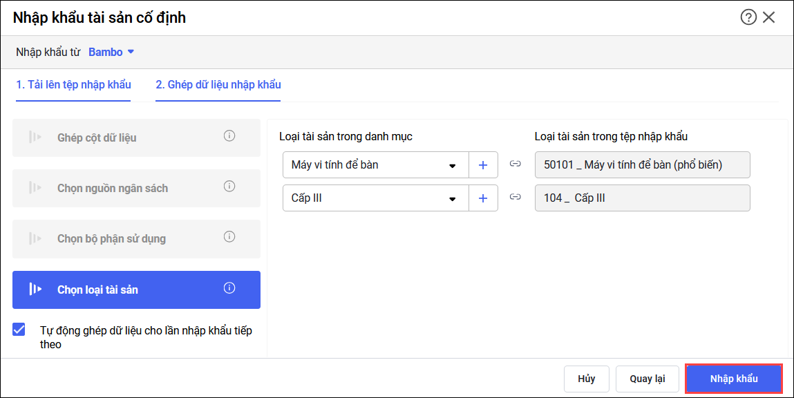Click info icon beside Ghép cột dữ liệu
Viewport: 794px width, 398px height.
229,136
